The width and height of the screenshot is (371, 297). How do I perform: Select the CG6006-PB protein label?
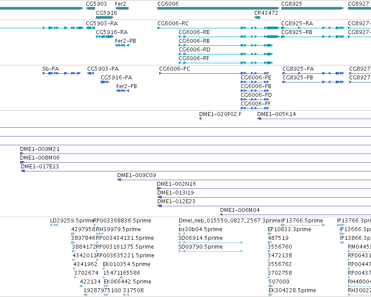[256, 86]
